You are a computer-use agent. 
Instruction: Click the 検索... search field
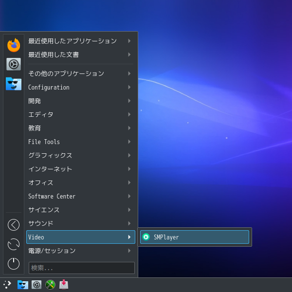pos(82,268)
